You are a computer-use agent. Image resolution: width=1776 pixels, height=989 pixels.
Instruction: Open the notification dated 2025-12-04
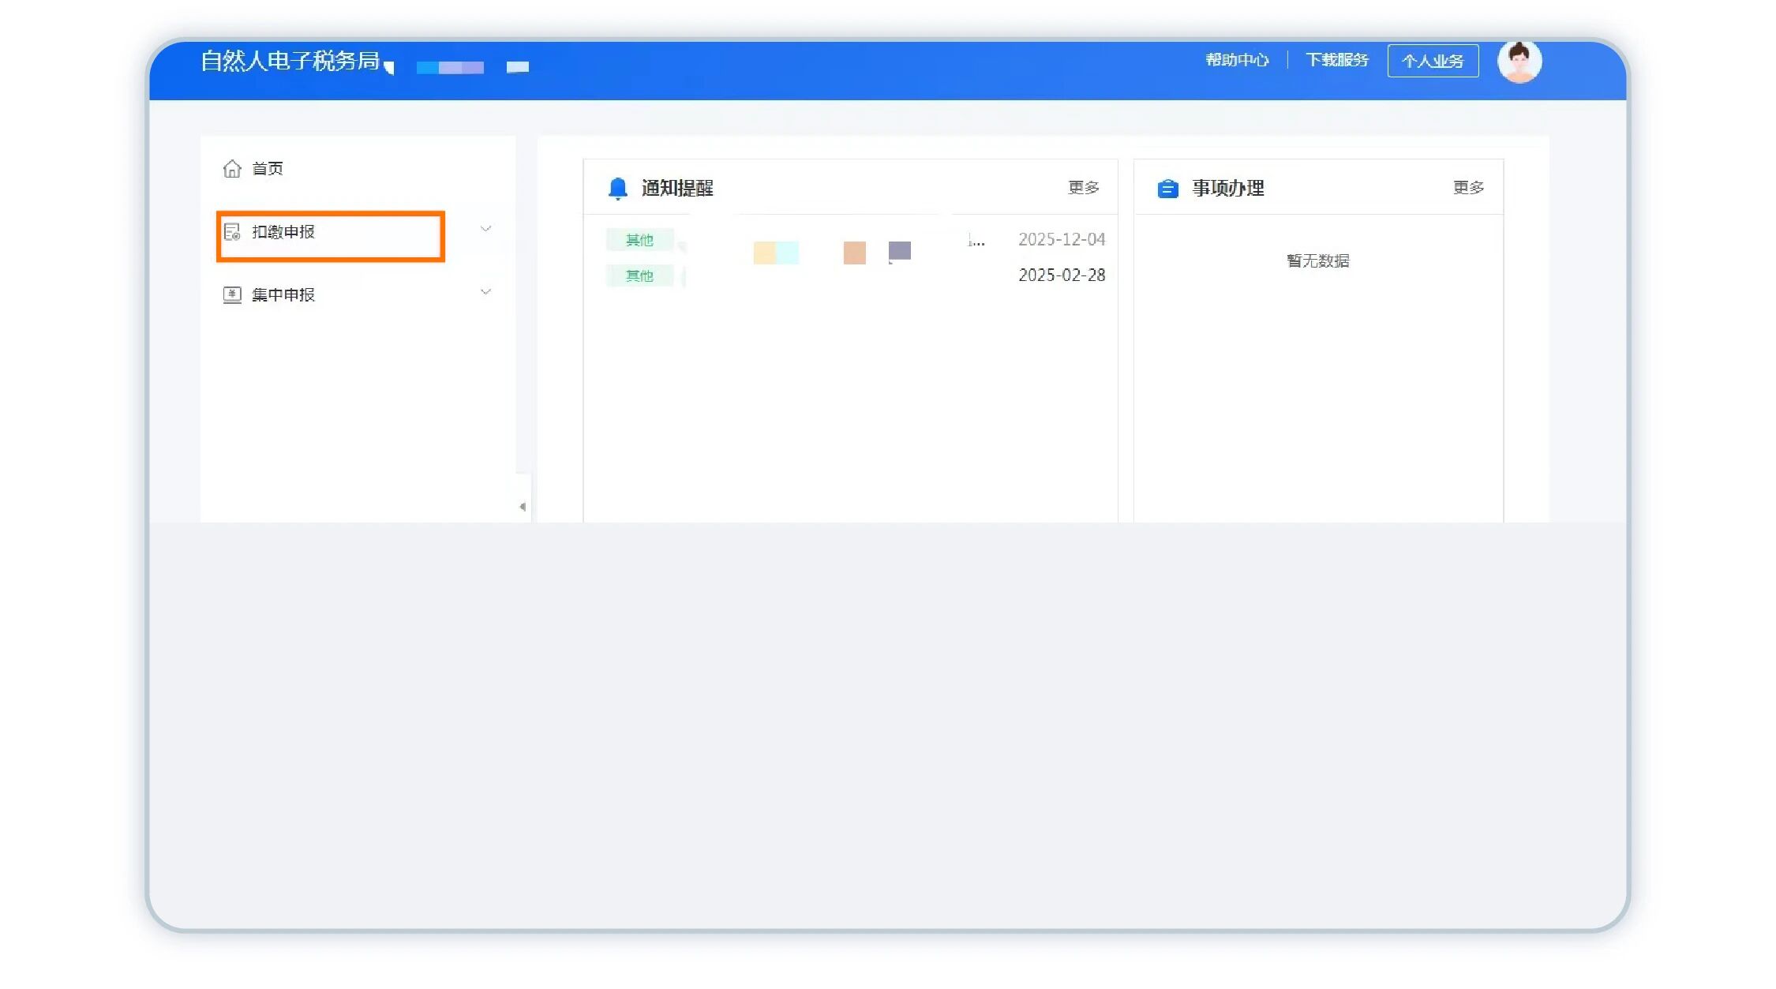[856, 240]
